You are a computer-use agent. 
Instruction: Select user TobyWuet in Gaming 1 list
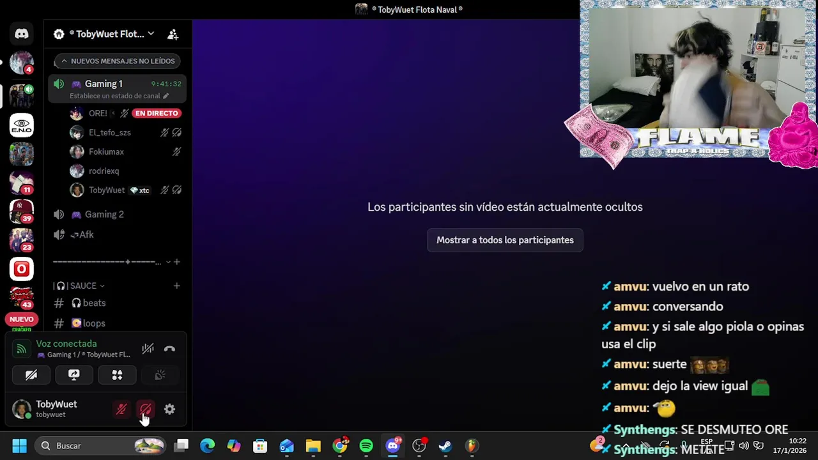pyautogui.click(x=126, y=190)
